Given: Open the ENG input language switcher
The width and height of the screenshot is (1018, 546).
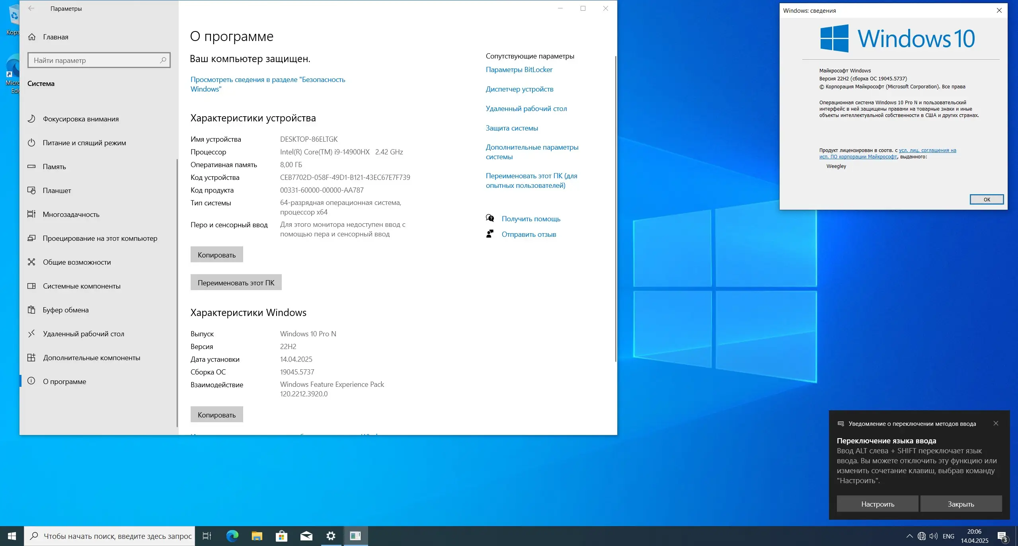Looking at the screenshot, I should pos(948,536).
